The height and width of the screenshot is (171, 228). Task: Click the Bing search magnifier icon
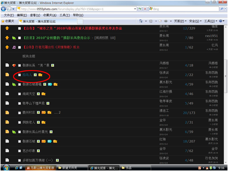pyautogui.click(x=221, y=9)
